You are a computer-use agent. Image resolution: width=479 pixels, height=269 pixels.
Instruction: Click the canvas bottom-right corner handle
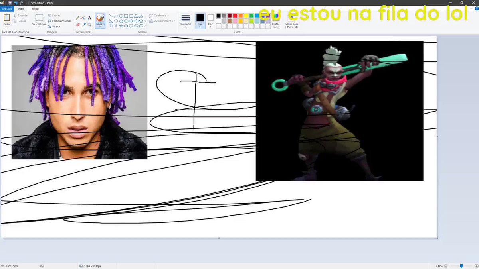tap(437, 238)
